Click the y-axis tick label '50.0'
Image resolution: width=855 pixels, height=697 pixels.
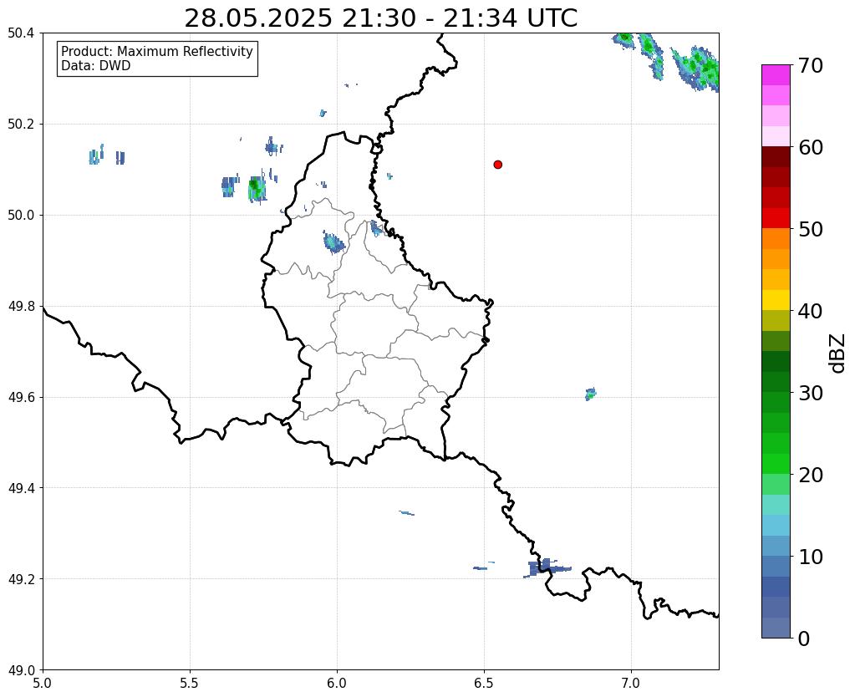[21, 216]
